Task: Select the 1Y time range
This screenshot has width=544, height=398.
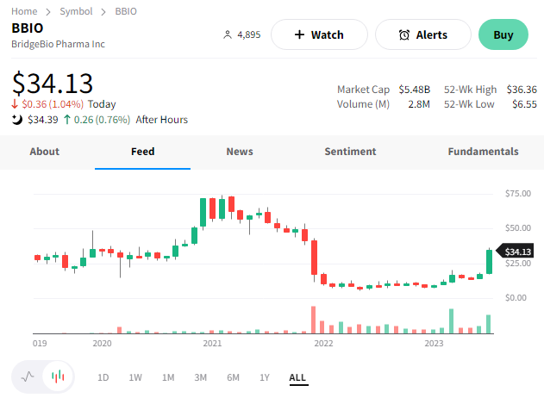Action: tap(265, 377)
